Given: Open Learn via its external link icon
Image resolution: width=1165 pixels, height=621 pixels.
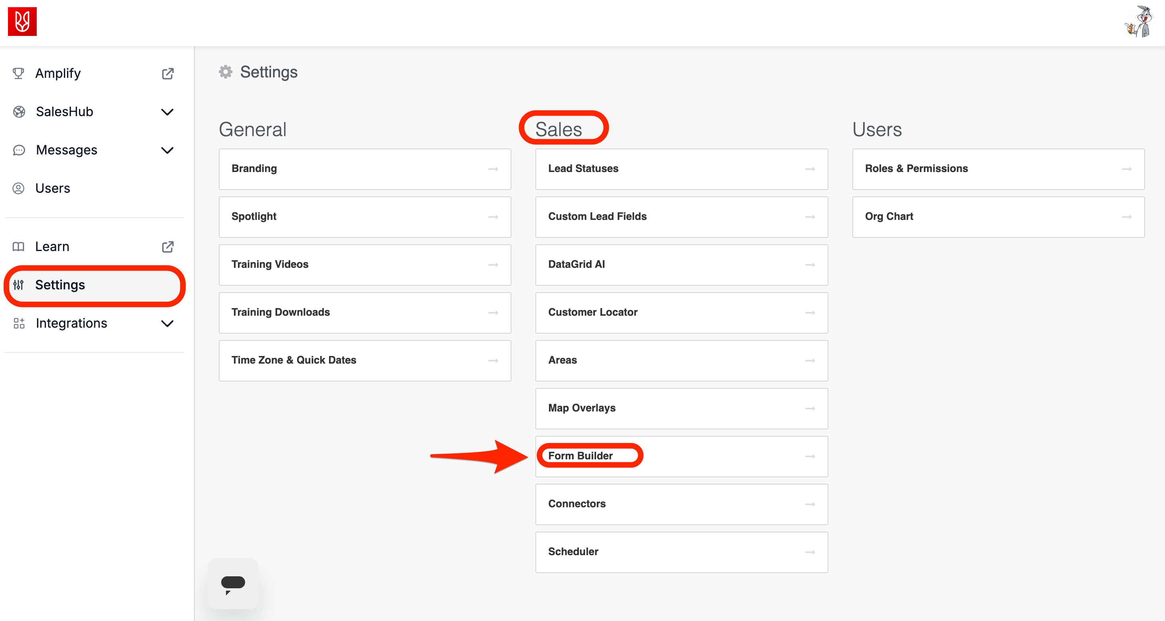Looking at the screenshot, I should [167, 247].
